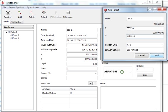Click the Date Acquired field
This screenshot has width=168, height=112.
82,35
